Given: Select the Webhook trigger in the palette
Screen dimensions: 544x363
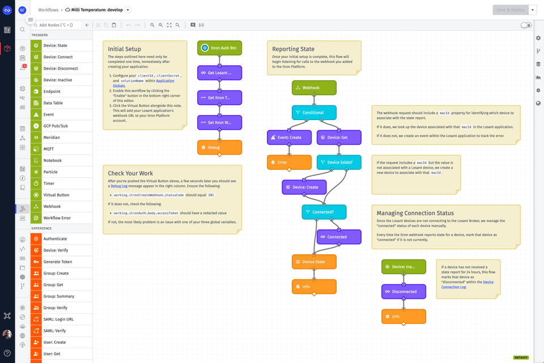Looking at the screenshot, I should (x=52, y=207).
